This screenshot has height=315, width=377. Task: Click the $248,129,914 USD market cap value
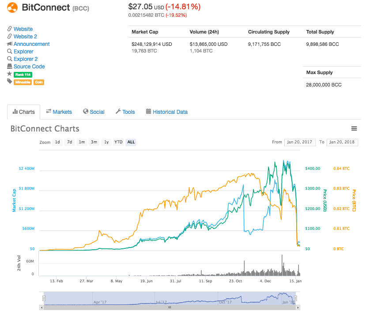[x=152, y=44]
